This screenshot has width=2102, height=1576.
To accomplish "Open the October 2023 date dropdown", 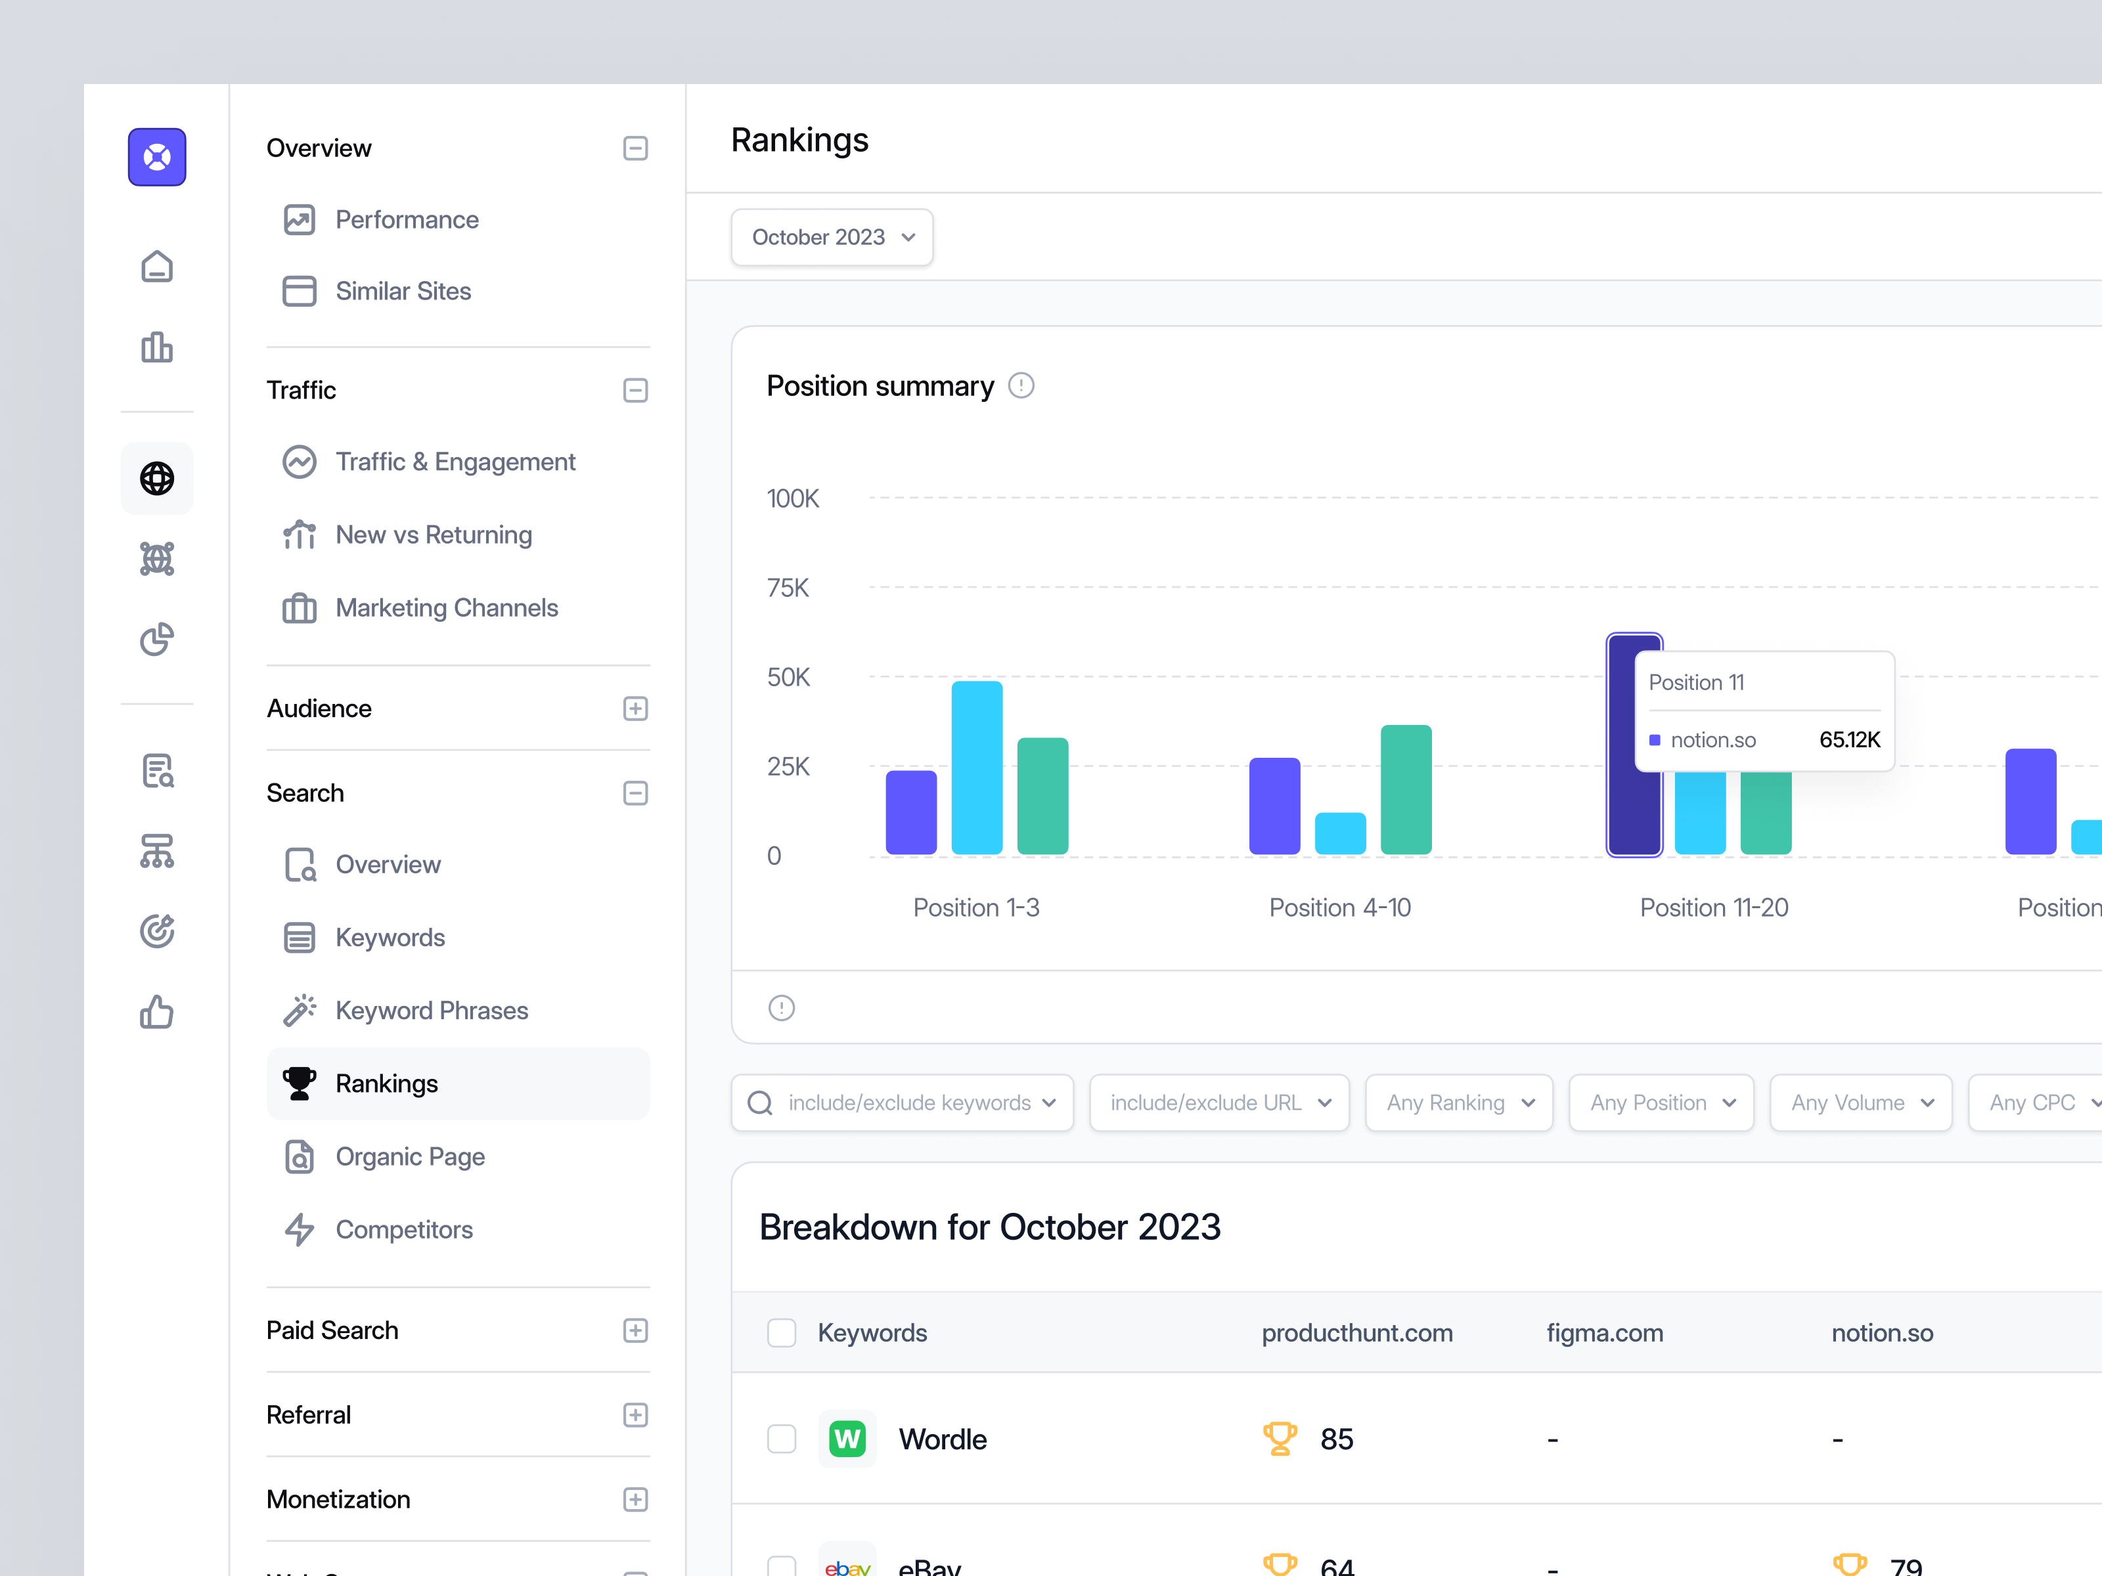I will 832,238.
